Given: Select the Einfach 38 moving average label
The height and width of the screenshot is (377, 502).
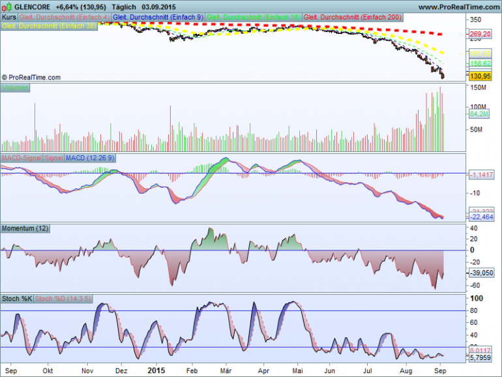Looking at the screenshot, I should pos(49,26).
